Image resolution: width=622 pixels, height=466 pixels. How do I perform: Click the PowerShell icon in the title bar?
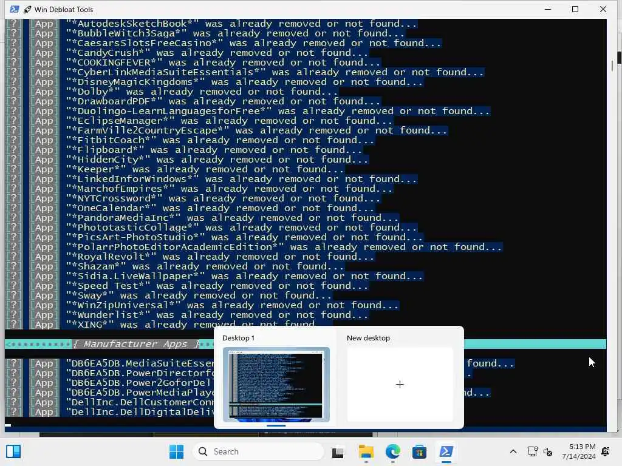(15, 9)
